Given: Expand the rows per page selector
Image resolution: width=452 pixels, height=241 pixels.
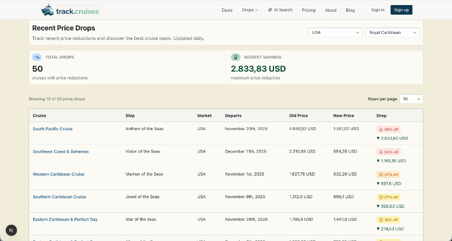Looking at the screenshot, I should 411,99.
